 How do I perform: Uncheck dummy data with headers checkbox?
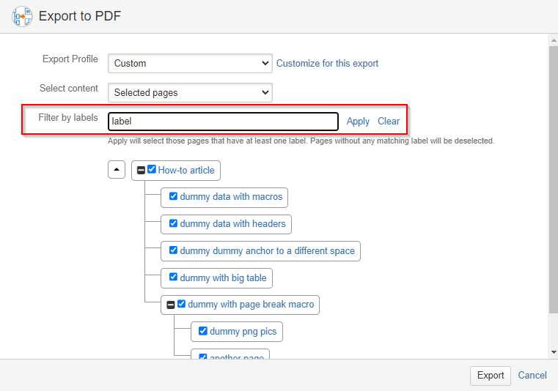pyautogui.click(x=173, y=223)
